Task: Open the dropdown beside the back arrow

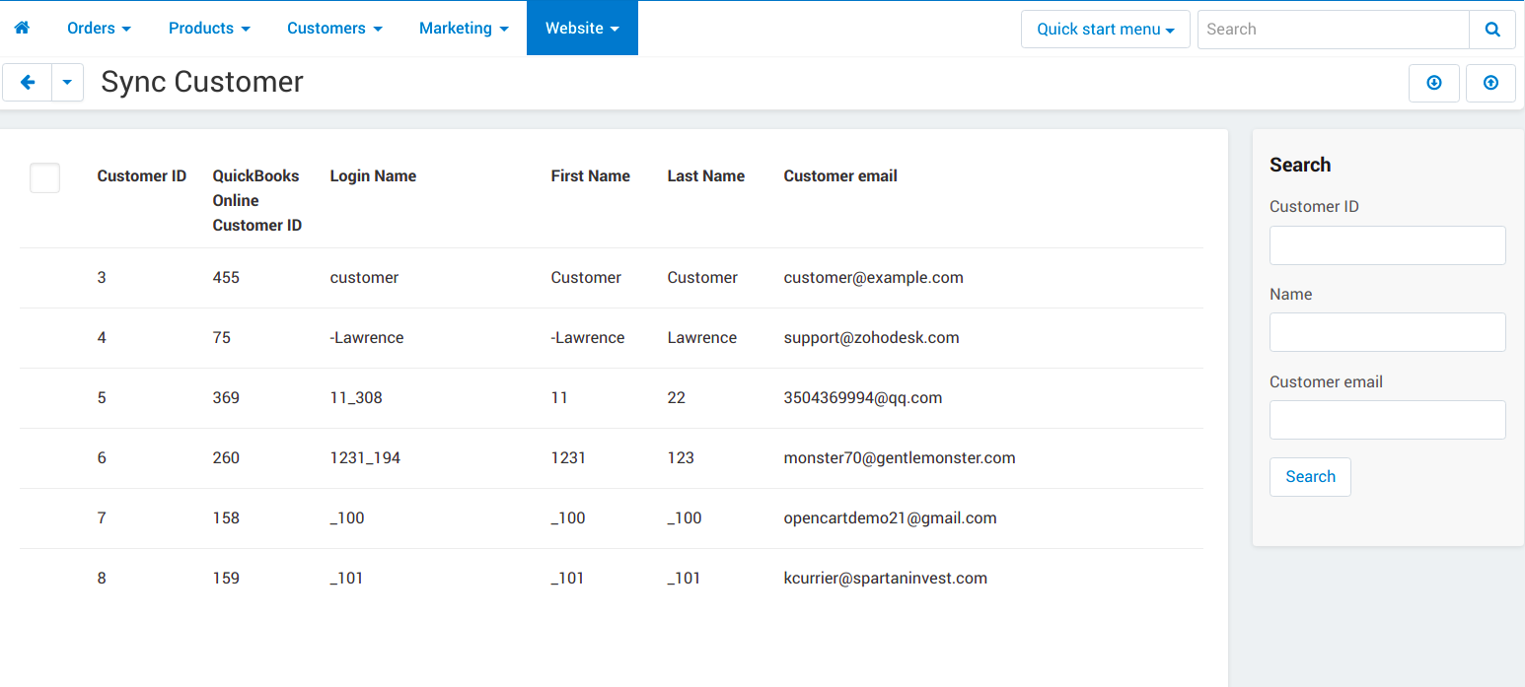Action: [x=67, y=83]
